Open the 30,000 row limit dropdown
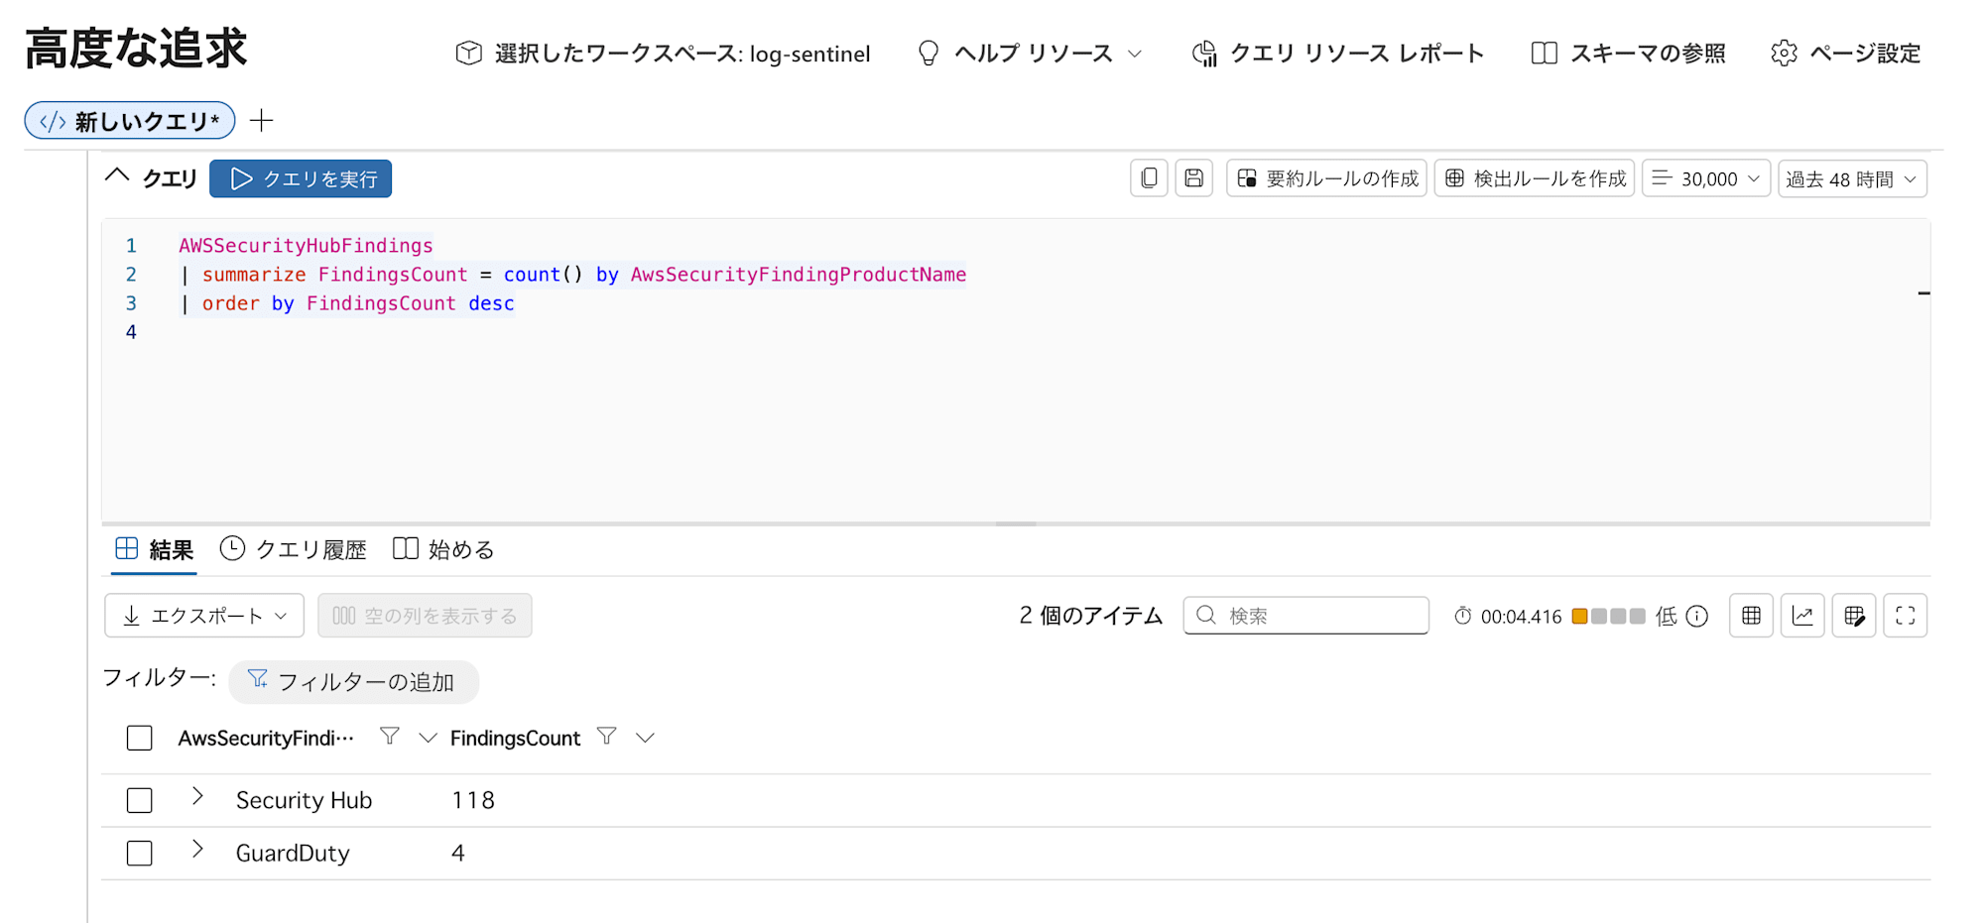The width and height of the screenshot is (1984, 923). [1706, 178]
